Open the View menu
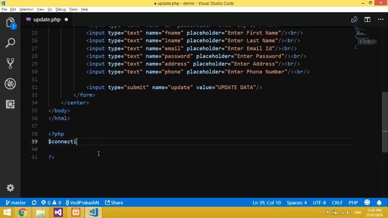Screen dimensions: 388x218 [41, 10]
